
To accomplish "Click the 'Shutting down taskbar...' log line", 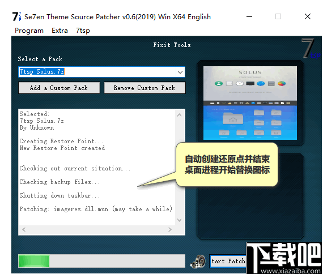I will click(59, 195).
